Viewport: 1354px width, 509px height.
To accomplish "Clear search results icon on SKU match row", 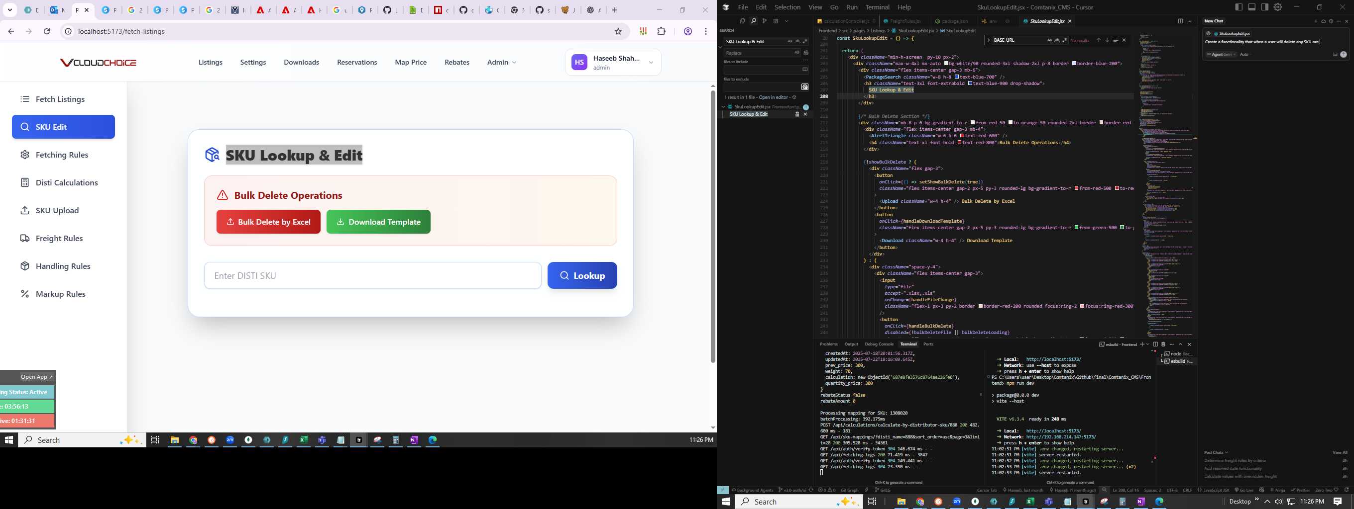I will click(x=797, y=114).
